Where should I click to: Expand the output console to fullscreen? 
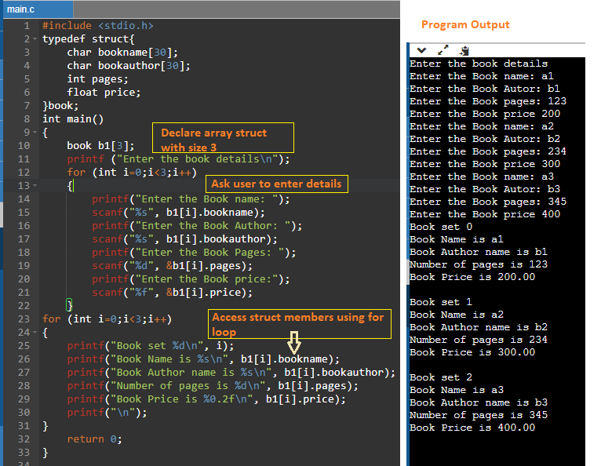click(x=443, y=50)
